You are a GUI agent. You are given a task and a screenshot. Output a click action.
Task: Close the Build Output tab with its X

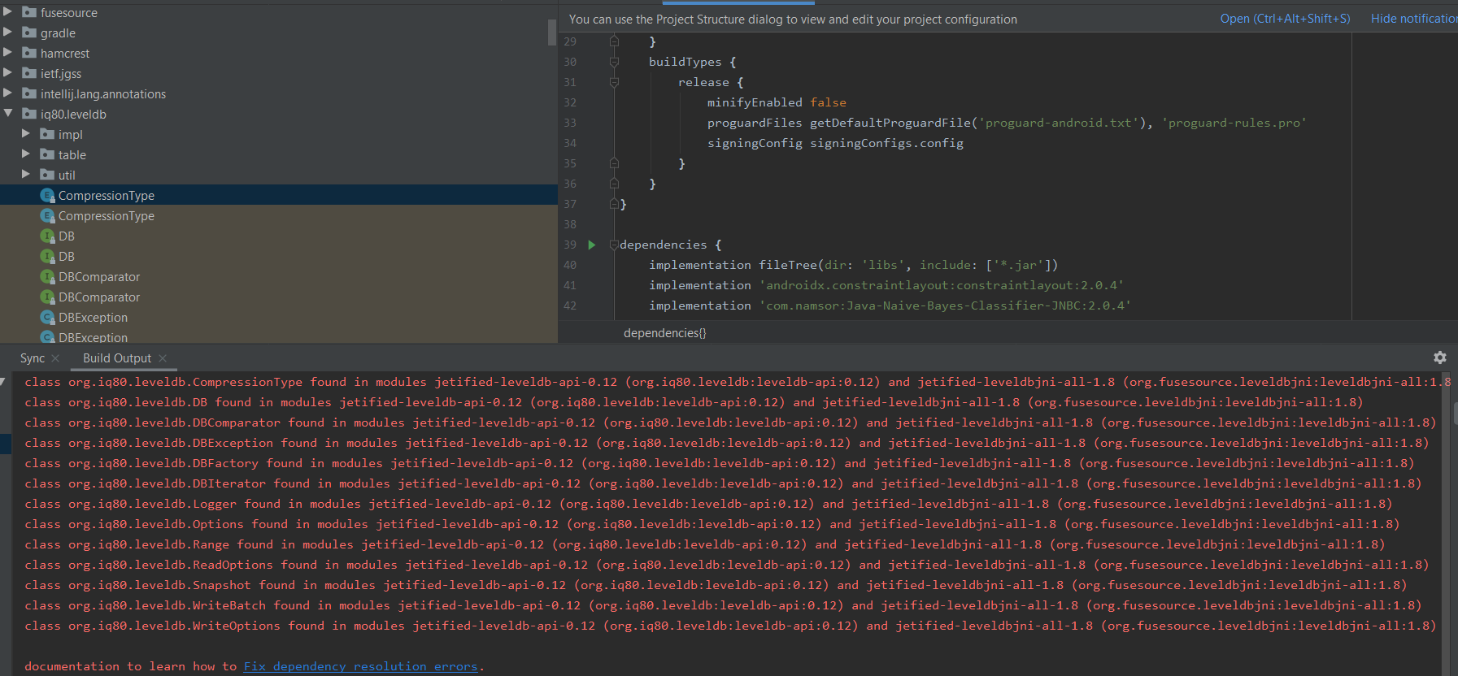(163, 358)
